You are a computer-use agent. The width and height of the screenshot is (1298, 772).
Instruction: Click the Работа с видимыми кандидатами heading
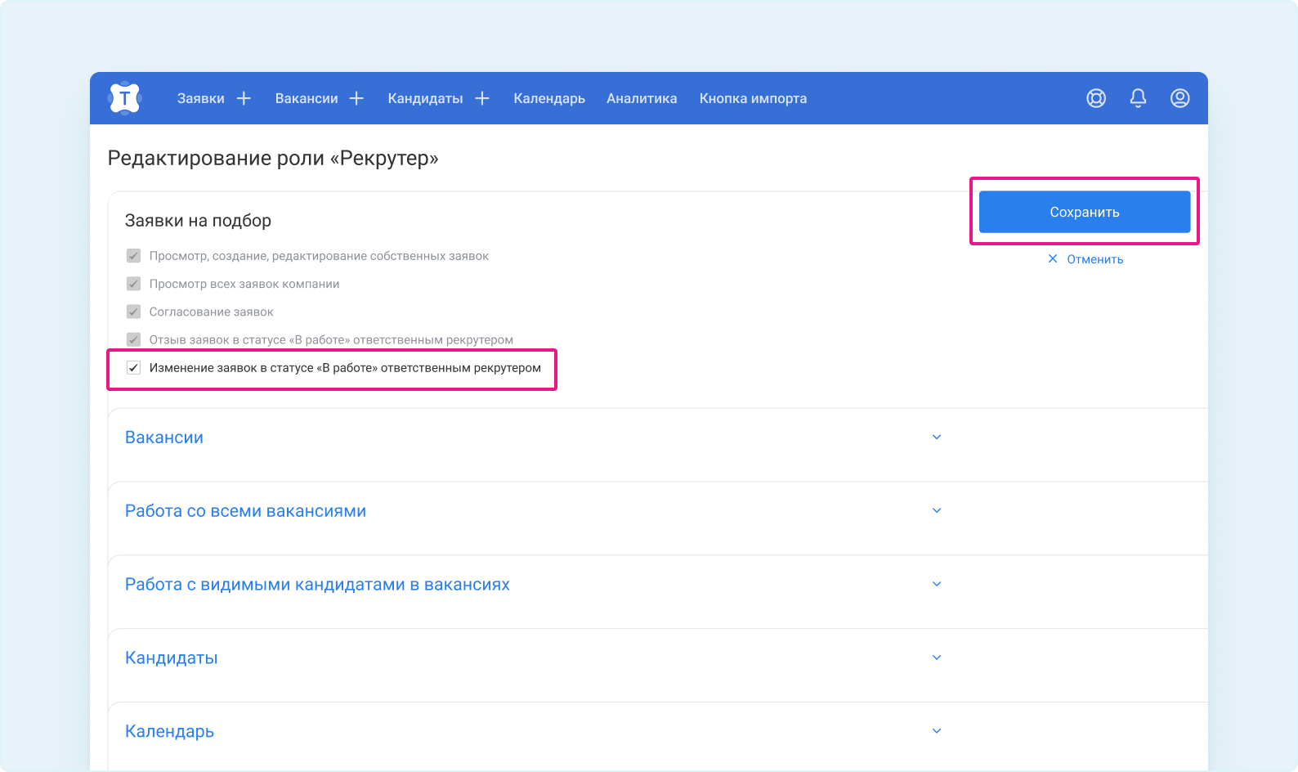[317, 585]
